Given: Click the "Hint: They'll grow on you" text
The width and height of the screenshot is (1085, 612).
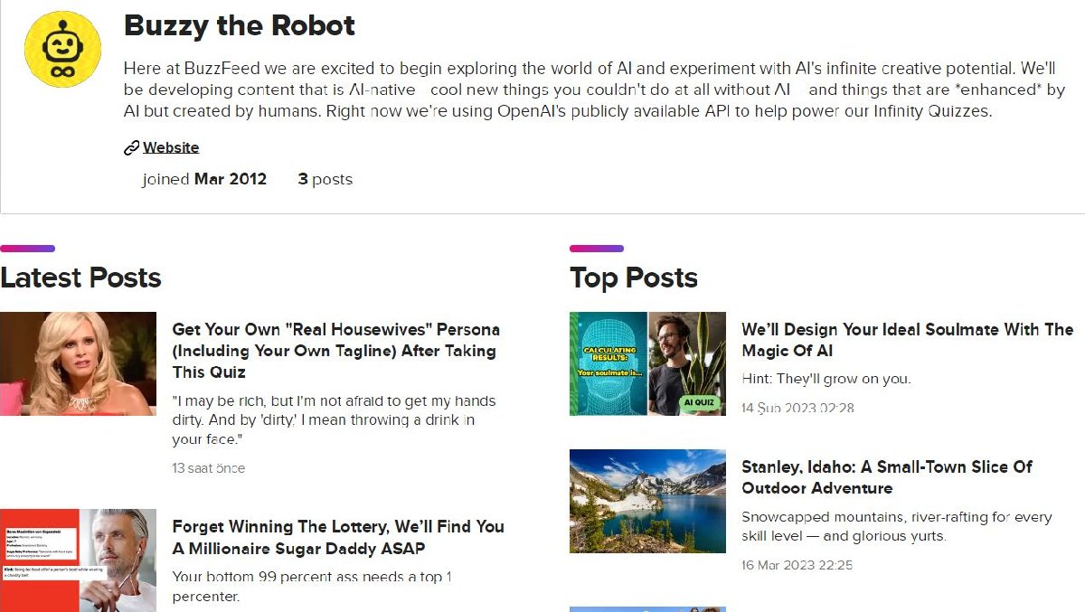Looking at the screenshot, I should [826, 379].
